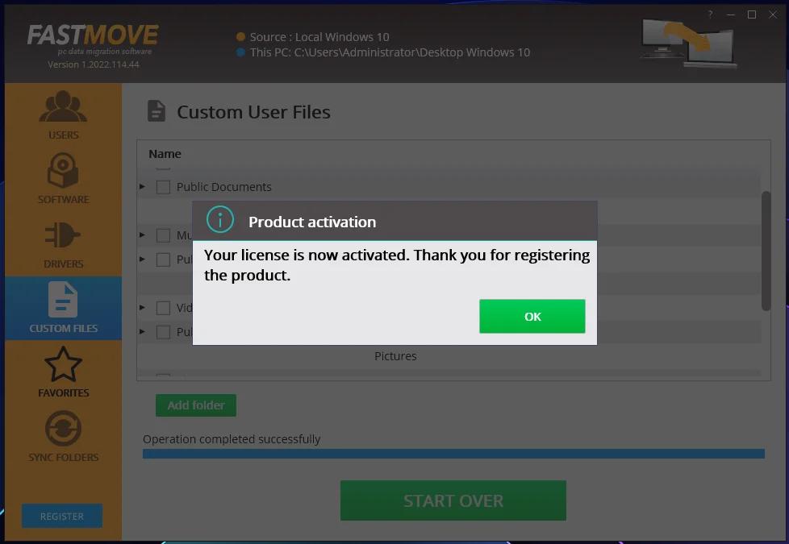The height and width of the screenshot is (544, 789).
Task: Click the Name column header
Action: point(165,154)
